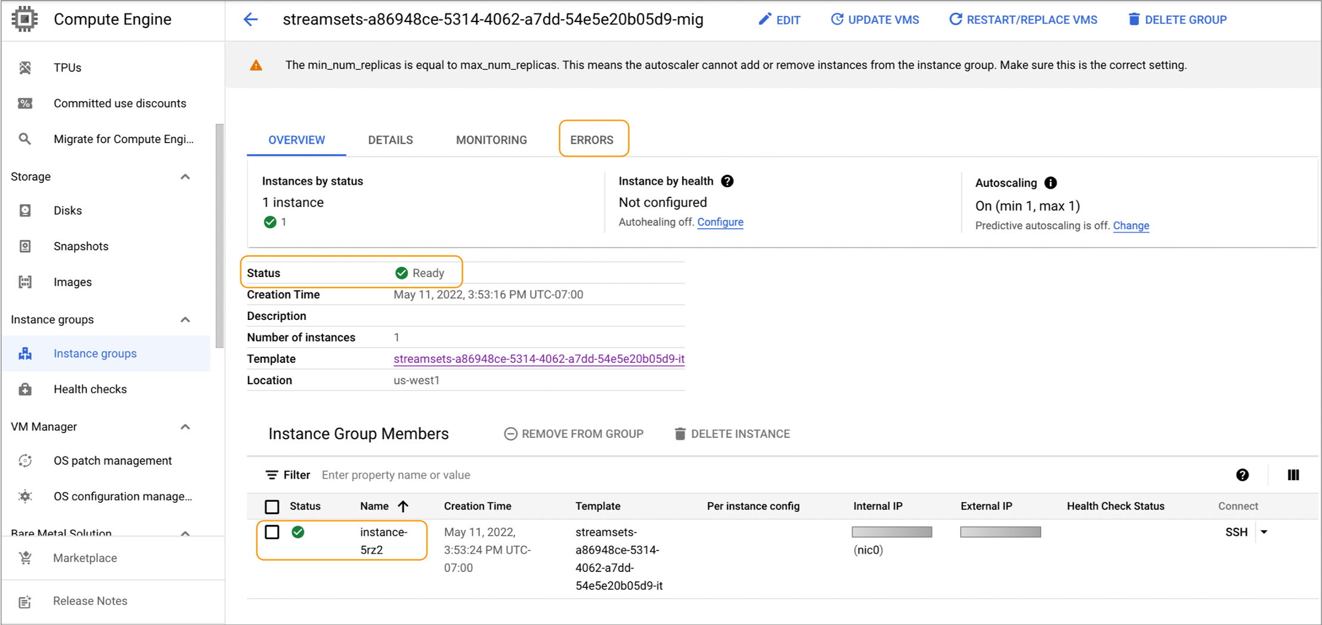
Task: Click help icon next to Instance by health
Action: tap(727, 181)
